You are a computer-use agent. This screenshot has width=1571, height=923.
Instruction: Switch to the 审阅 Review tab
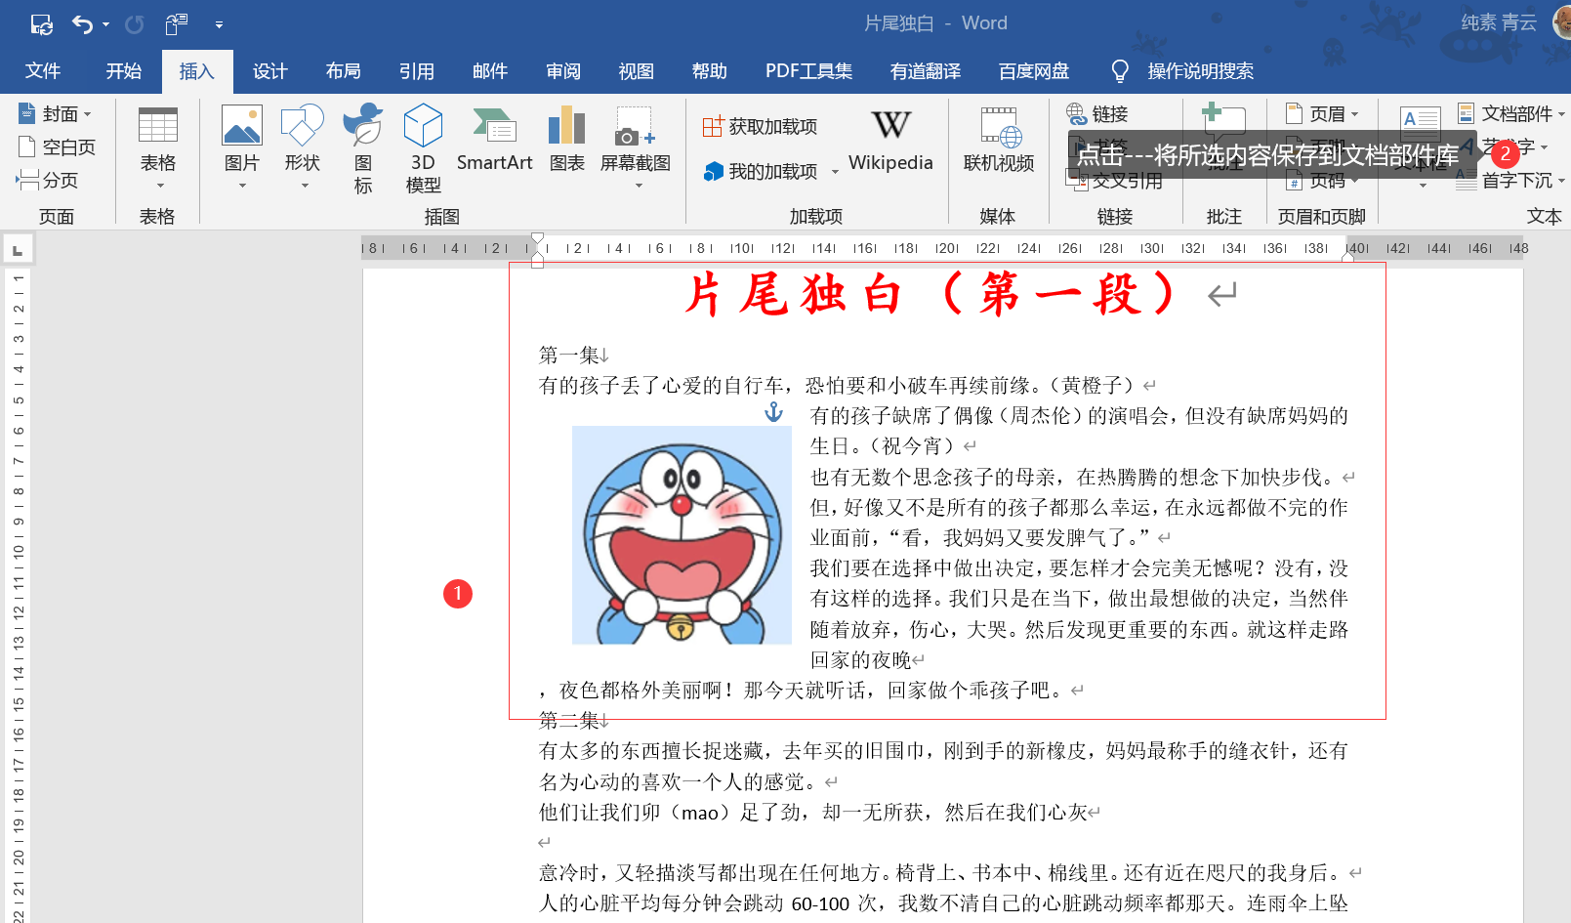562,71
